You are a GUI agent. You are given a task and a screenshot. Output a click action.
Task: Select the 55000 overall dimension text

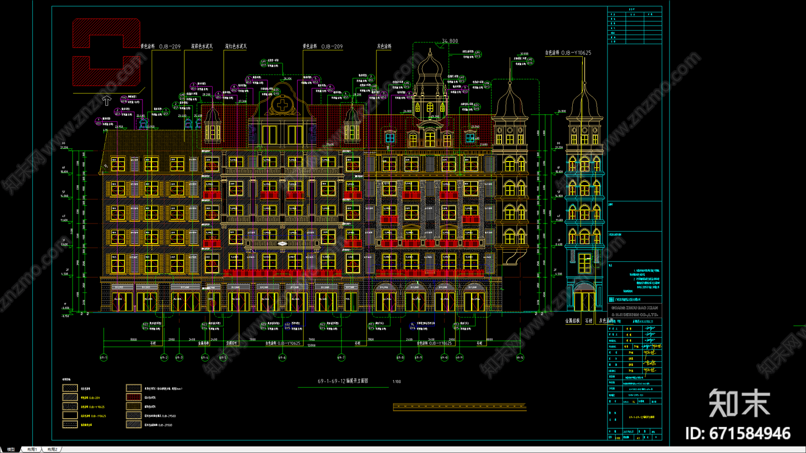[311, 345]
